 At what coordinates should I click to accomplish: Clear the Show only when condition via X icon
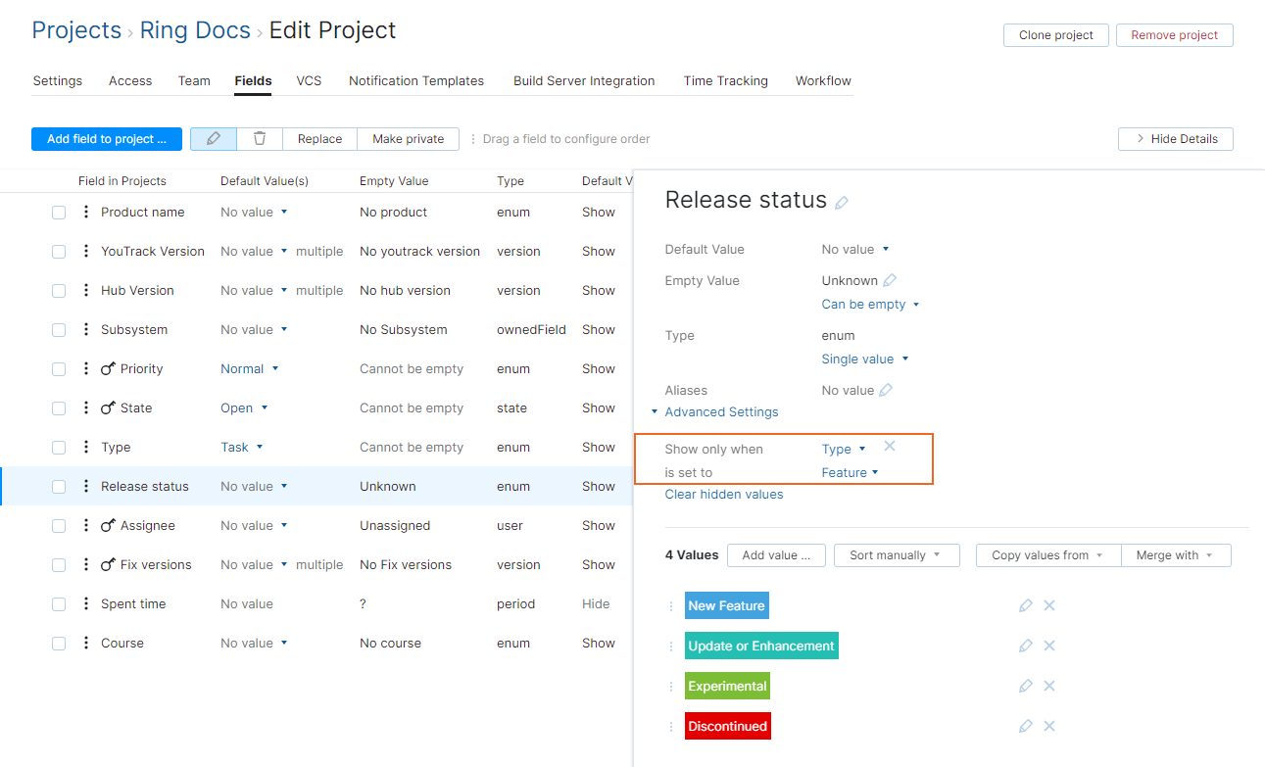pyautogui.click(x=890, y=446)
